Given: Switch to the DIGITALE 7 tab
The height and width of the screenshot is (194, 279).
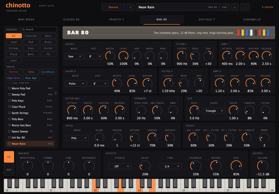Looking at the screenshot, I should (x=207, y=20).
